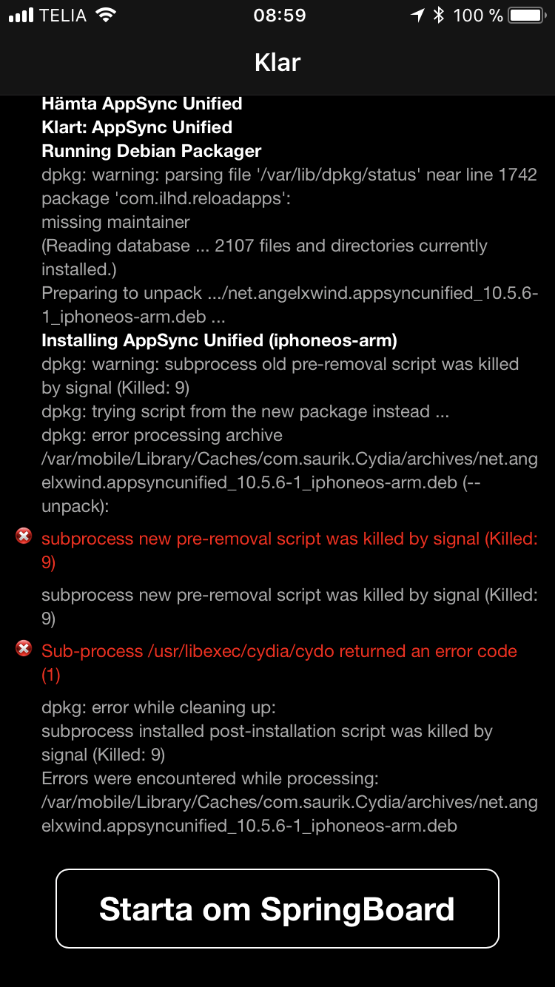Tap the 'dpkg: error while cleaning up' text

[x=158, y=707]
